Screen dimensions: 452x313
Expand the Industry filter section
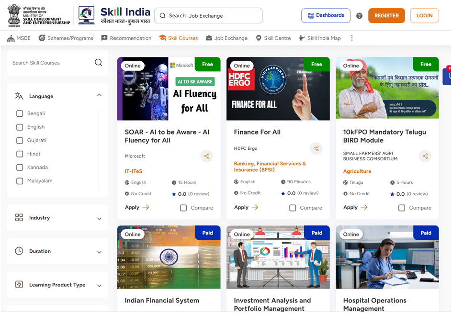99,219
